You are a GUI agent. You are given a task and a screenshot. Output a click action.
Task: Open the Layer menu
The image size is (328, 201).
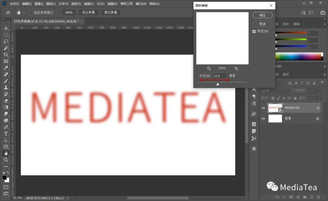coord(51,4)
